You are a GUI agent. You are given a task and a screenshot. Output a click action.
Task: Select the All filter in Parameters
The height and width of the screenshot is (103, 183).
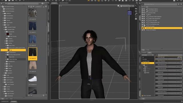(143, 57)
